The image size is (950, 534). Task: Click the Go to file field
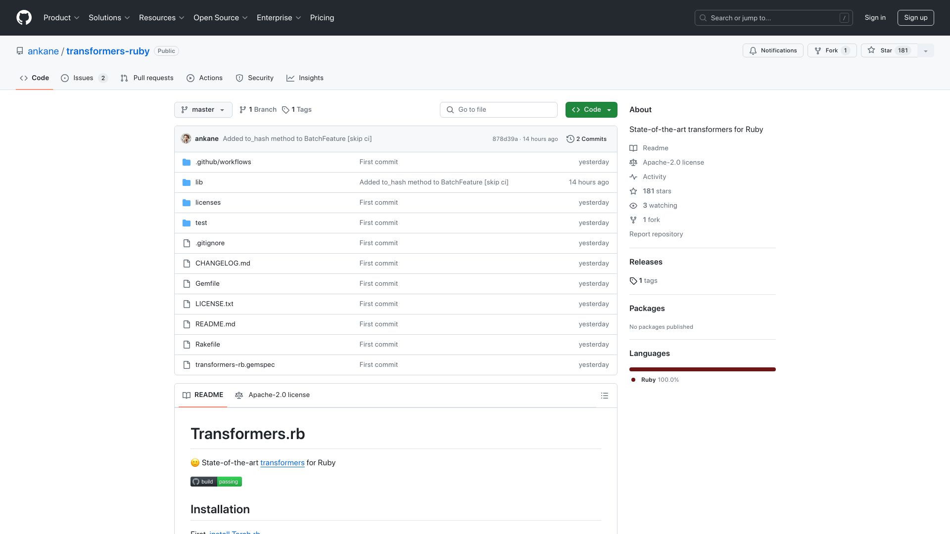pos(499,110)
